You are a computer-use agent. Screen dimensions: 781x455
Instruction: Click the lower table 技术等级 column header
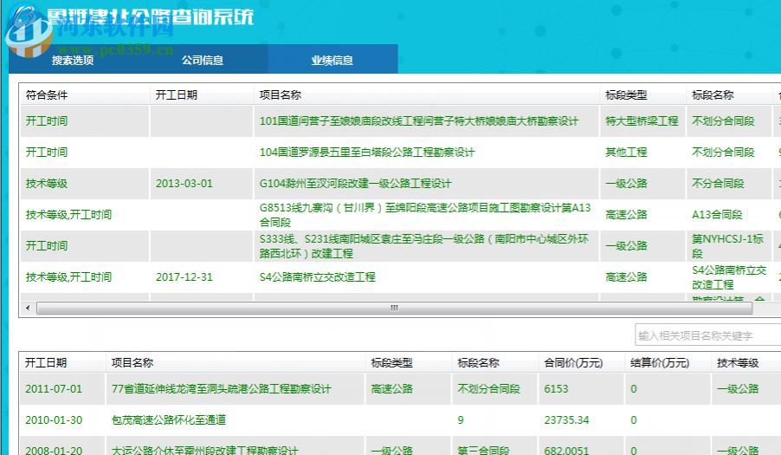(x=745, y=363)
